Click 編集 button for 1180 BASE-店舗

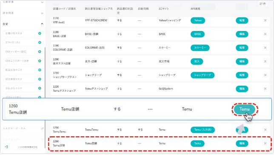click(242, 34)
